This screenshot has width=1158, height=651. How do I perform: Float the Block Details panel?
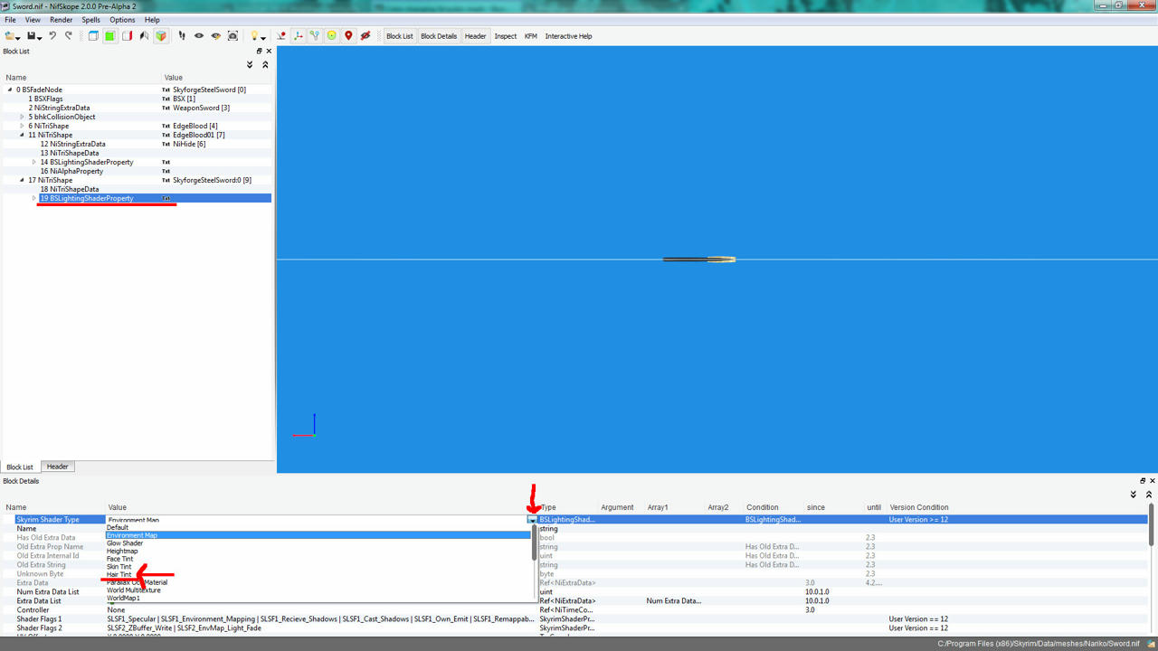point(1143,481)
